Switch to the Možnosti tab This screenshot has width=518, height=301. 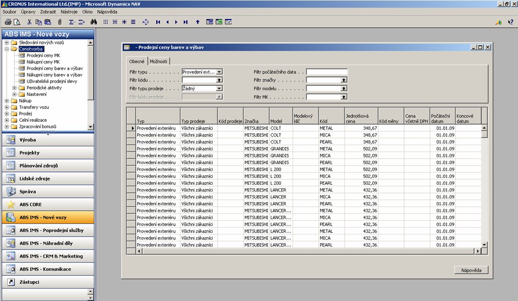(x=159, y=61)
